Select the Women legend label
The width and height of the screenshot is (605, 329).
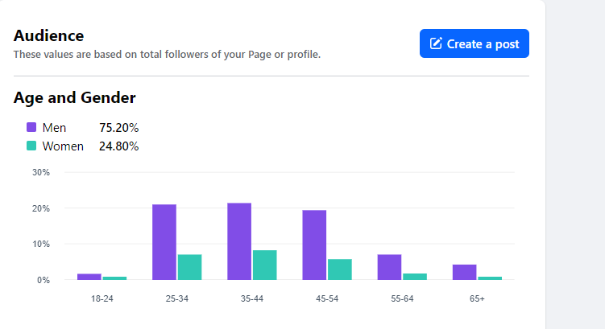63,146
